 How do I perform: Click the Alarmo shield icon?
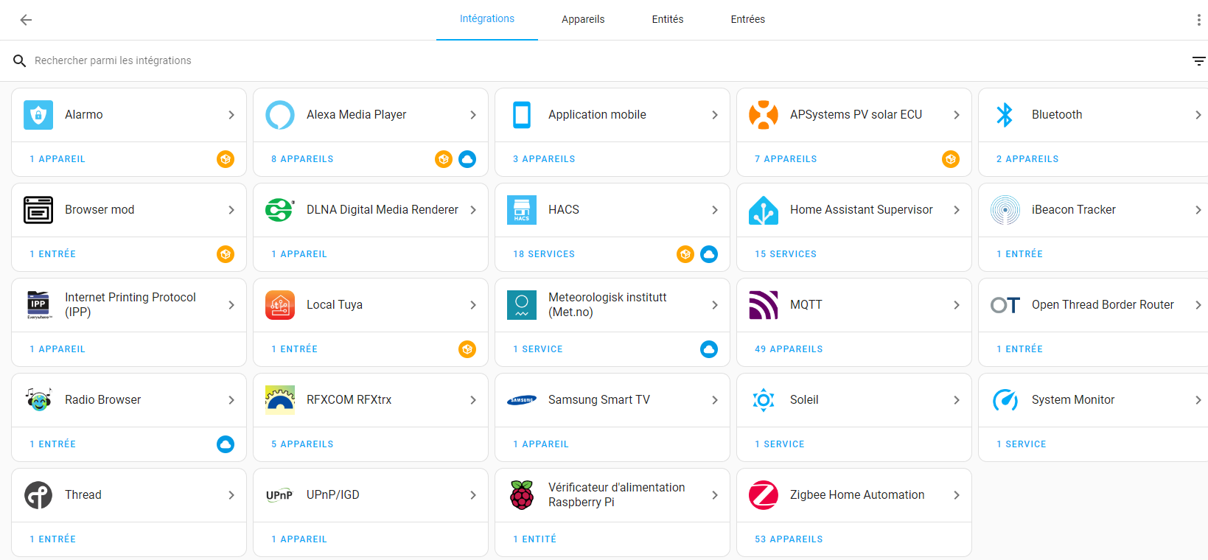[x=38, y=115]
